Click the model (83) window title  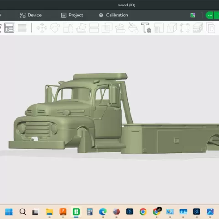(x=126, y=5)
